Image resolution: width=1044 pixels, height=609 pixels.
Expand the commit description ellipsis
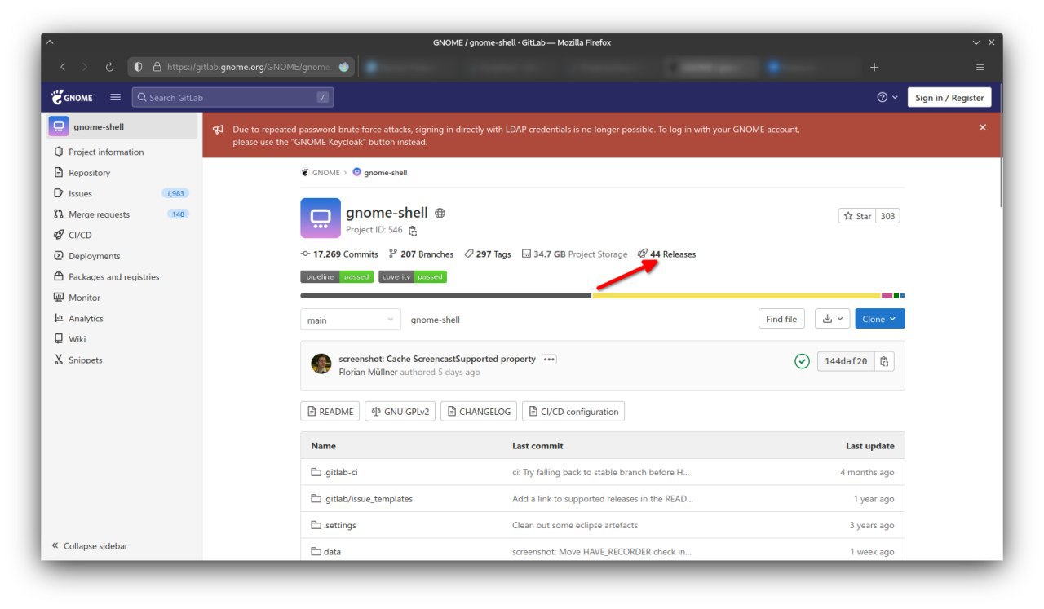click(549, 360)
